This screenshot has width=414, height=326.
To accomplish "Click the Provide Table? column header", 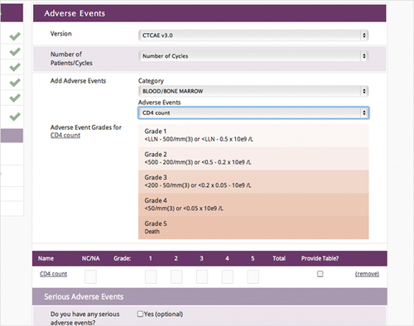I will click(x=320, y=258).
